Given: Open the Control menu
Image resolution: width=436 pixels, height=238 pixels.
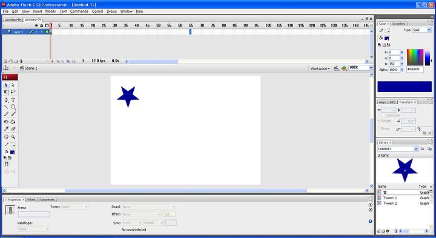Looking at the screenshot, I should [97, 12].
